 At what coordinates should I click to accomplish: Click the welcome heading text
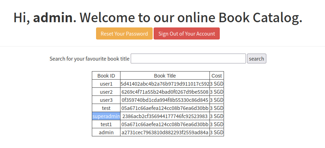(x=158, y=18)
